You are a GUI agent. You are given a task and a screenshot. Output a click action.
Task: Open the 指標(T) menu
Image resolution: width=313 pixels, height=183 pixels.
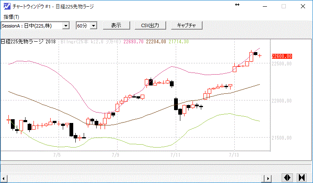click(11, 17)
